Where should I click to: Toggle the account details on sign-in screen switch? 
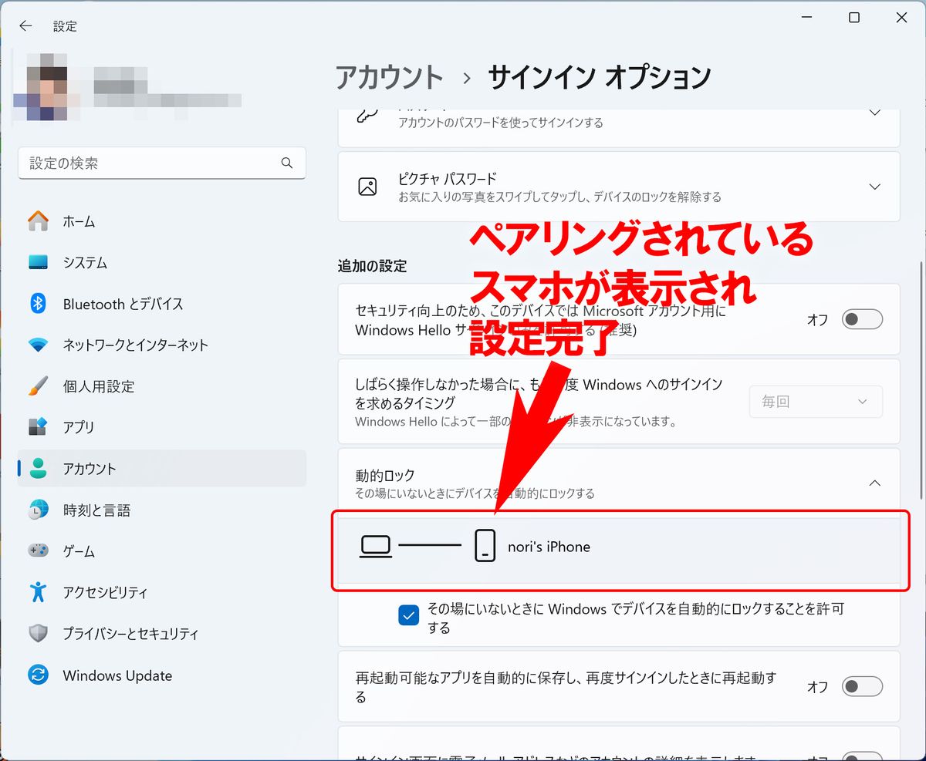point(862,756)
